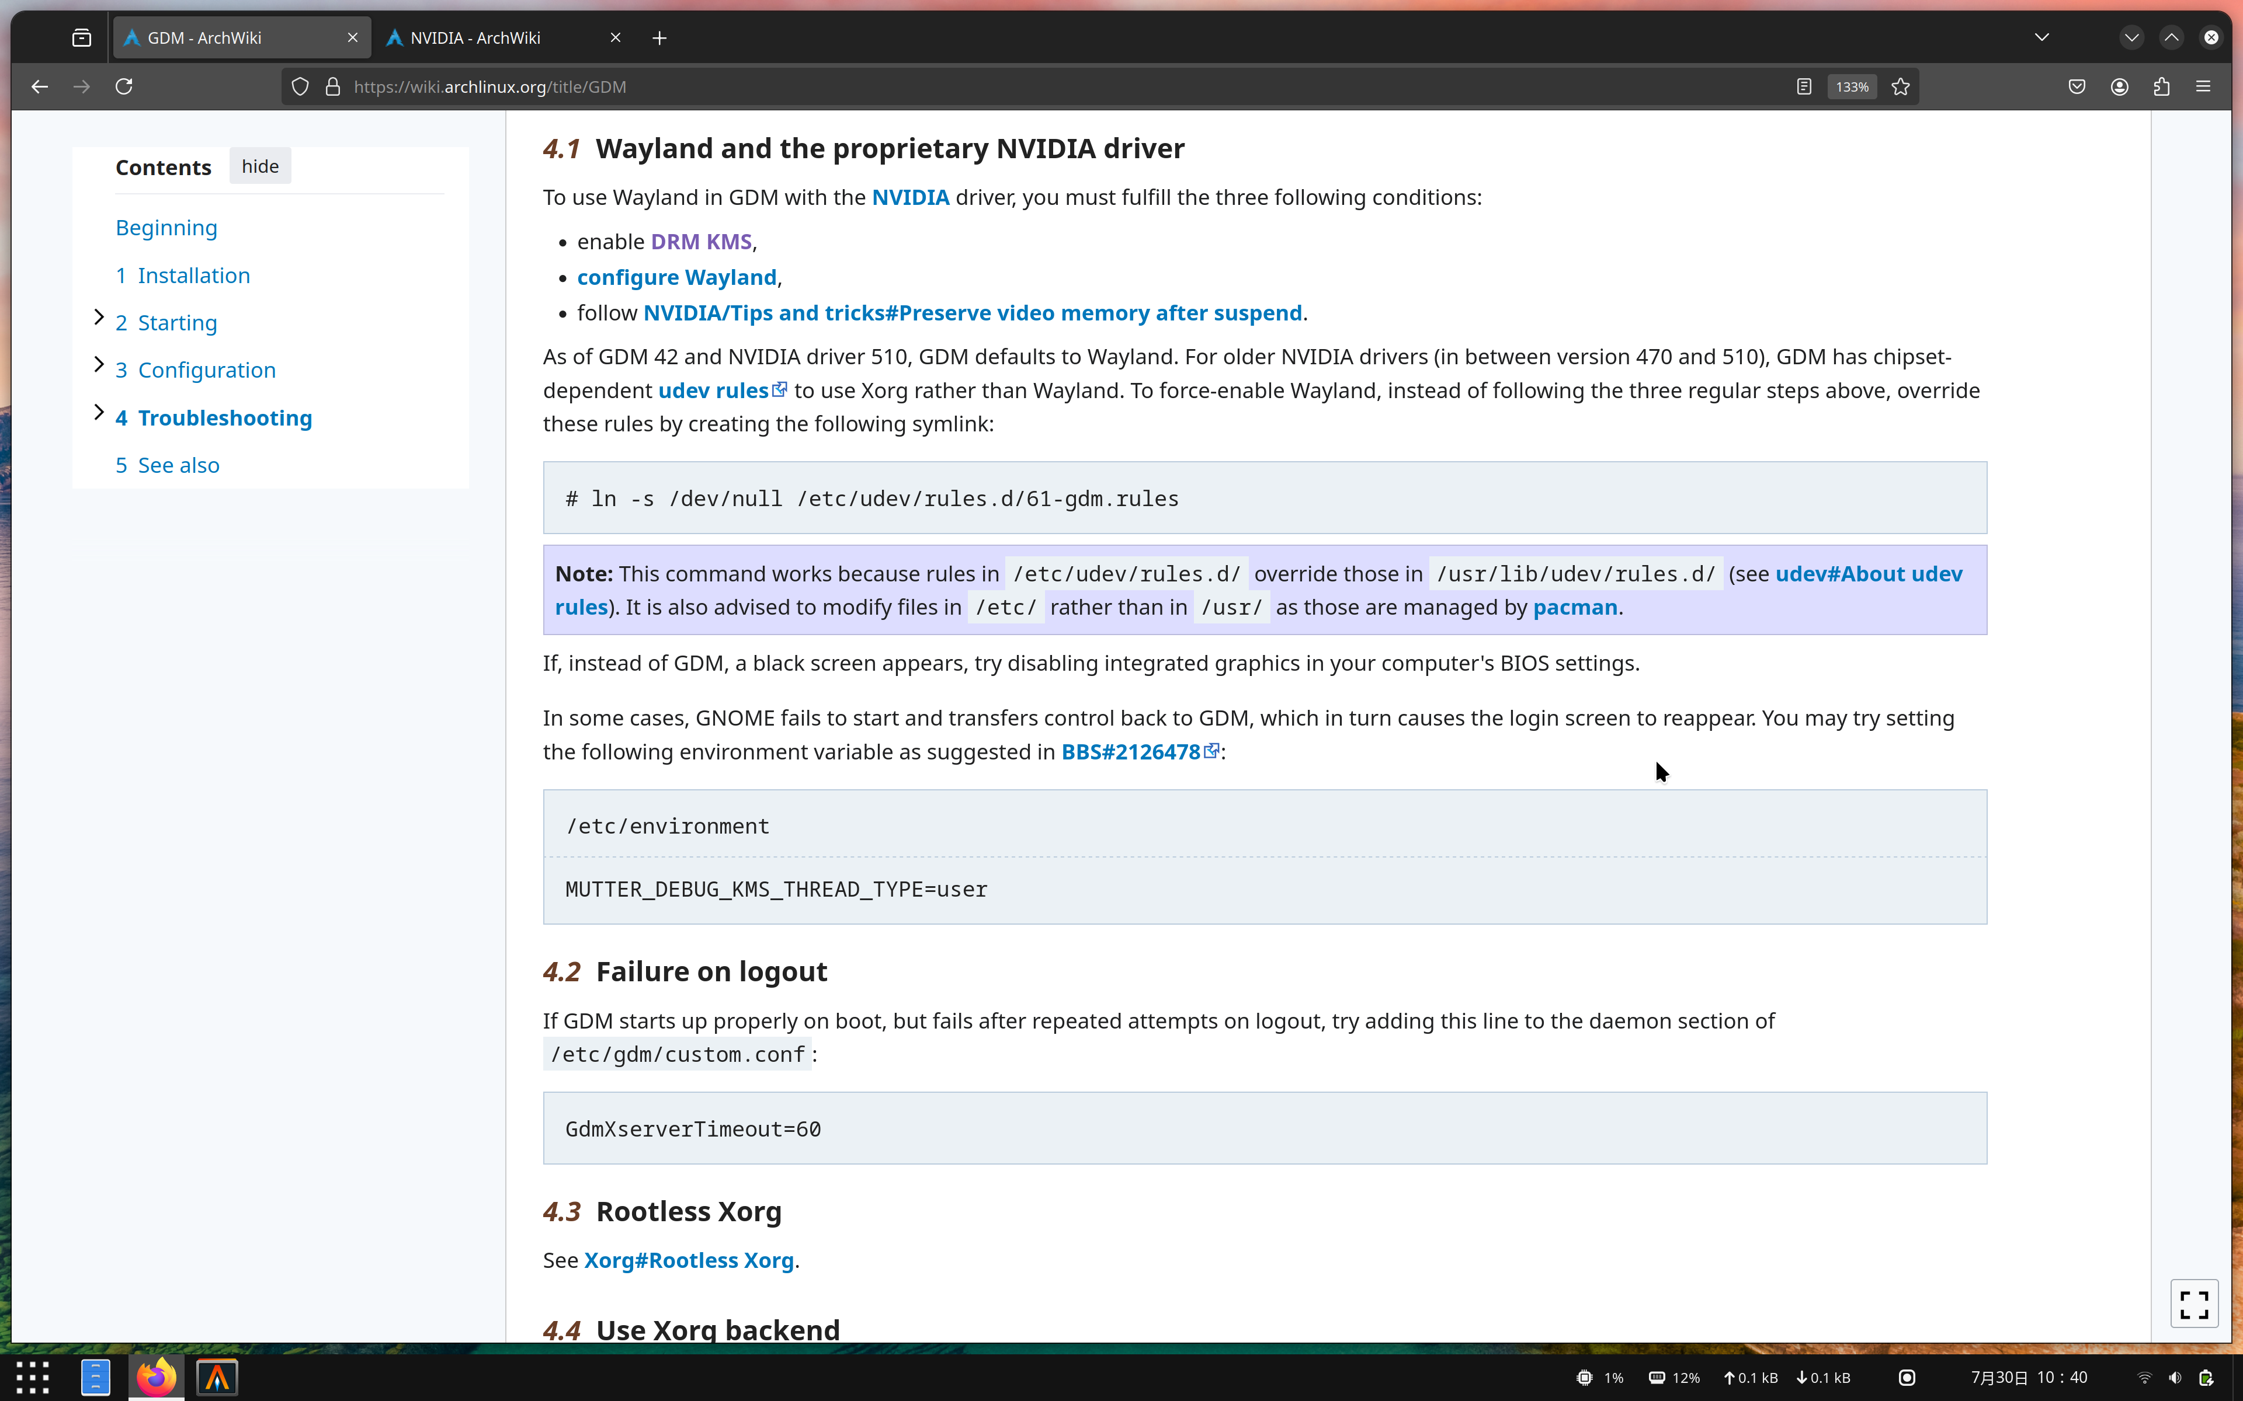Click the download speed 0.1 kB indicator
Viewport: 2243px width, 1401px height.
click(x=1823, y=1378)
